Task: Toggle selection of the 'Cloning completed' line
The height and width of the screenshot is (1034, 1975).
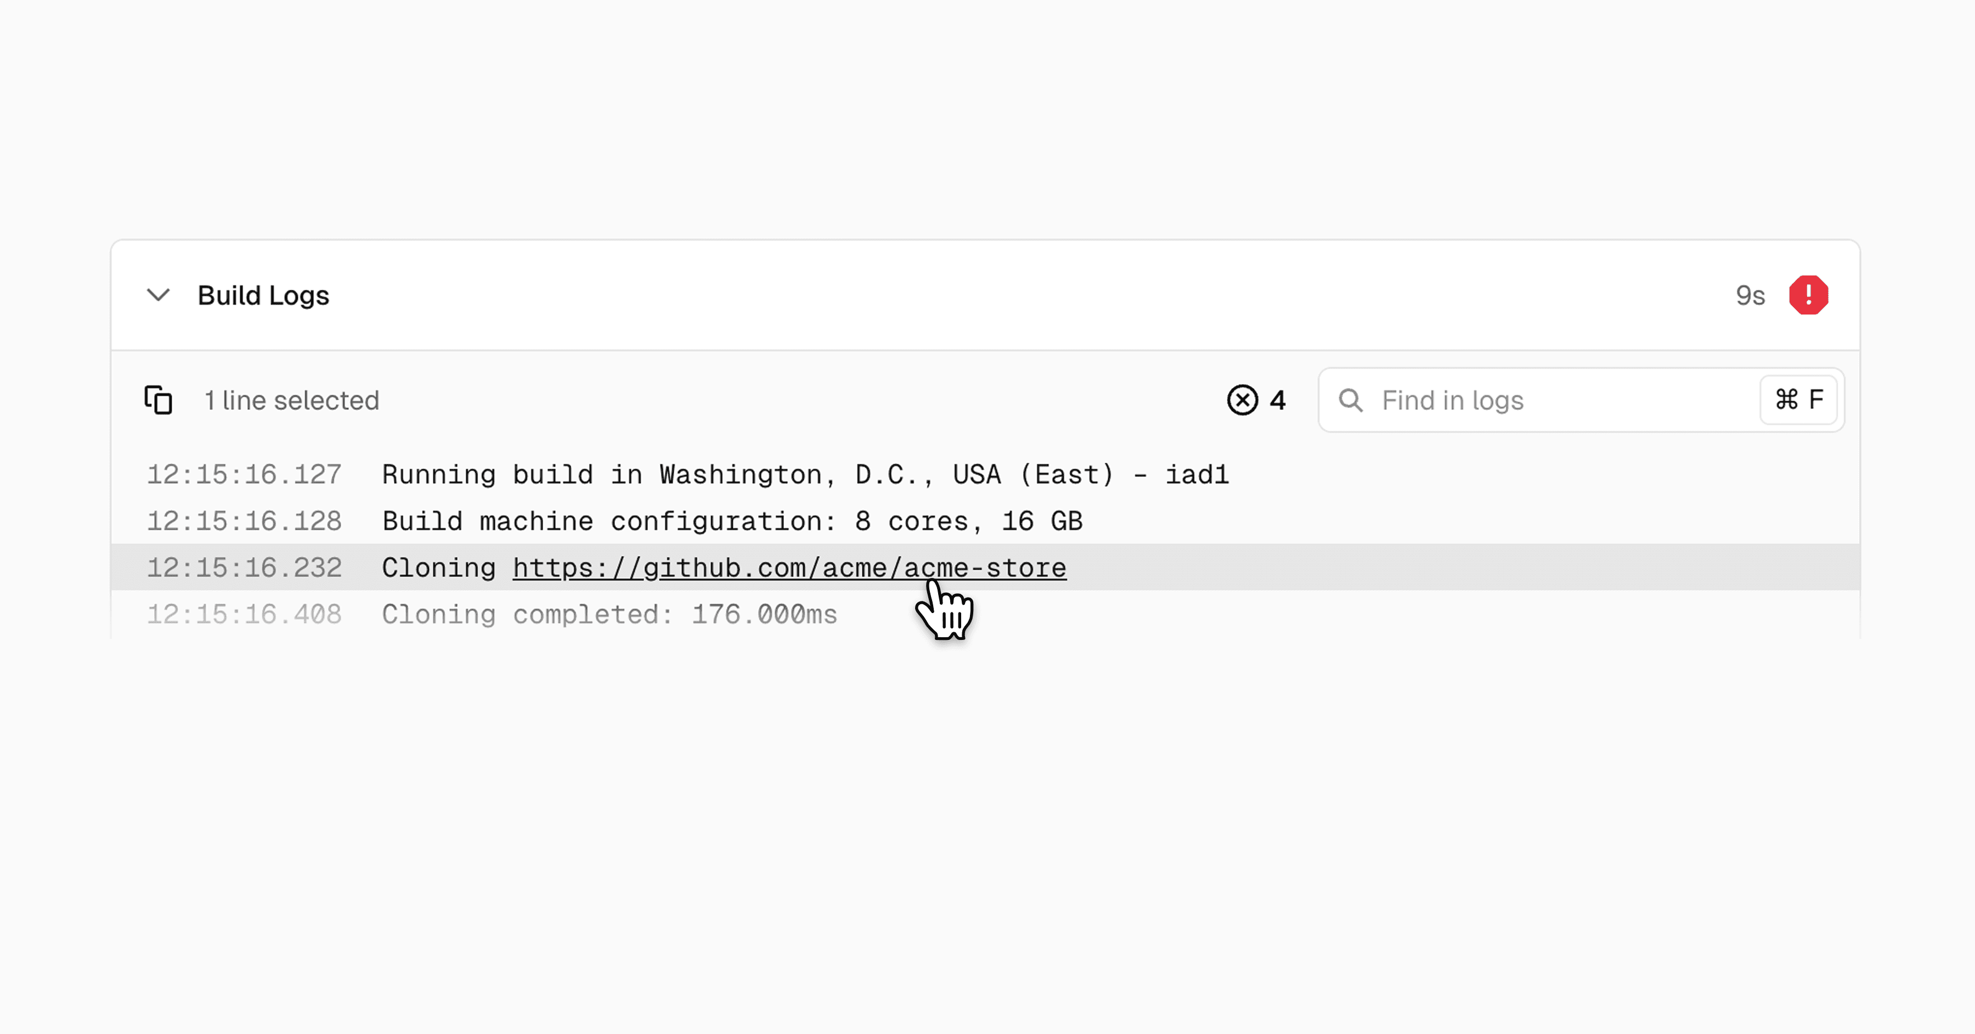Action: [x=610, y=614]
